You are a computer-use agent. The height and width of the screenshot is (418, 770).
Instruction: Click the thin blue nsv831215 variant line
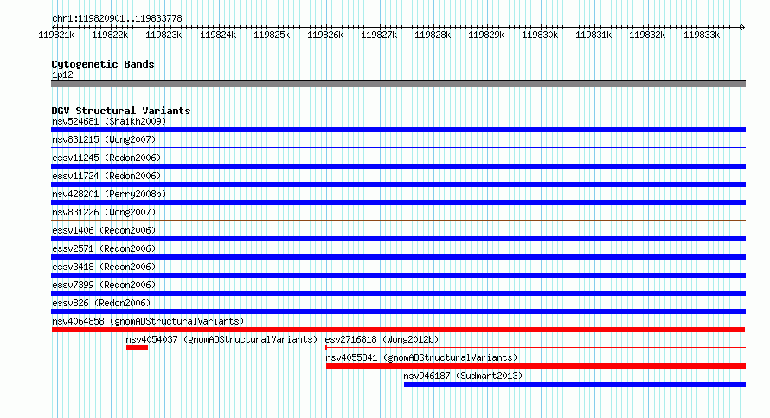398,147
